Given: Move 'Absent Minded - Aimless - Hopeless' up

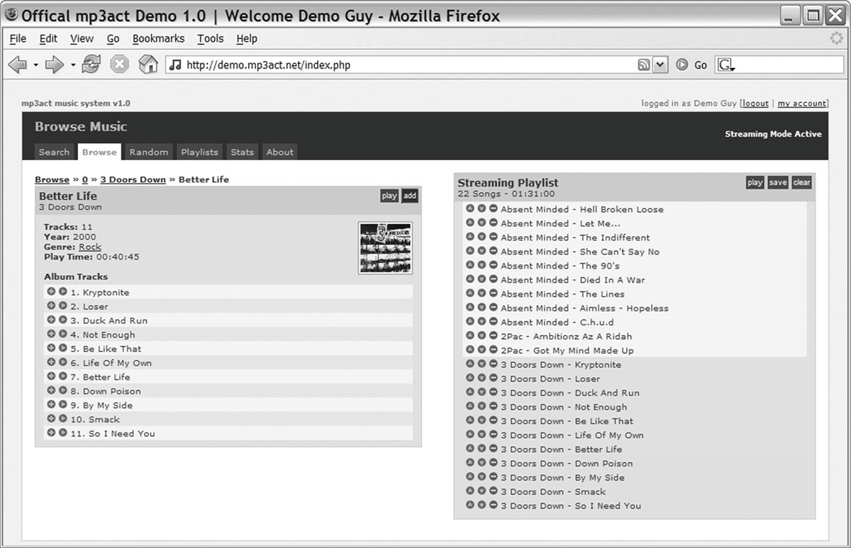Looking at the screenshot, I should coord(469,308).
